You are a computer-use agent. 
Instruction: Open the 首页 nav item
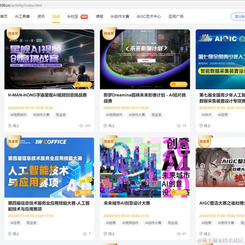tap(4, 16)
